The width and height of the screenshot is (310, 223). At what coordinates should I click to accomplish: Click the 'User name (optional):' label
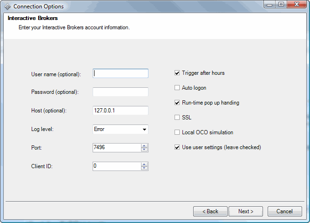56,74
